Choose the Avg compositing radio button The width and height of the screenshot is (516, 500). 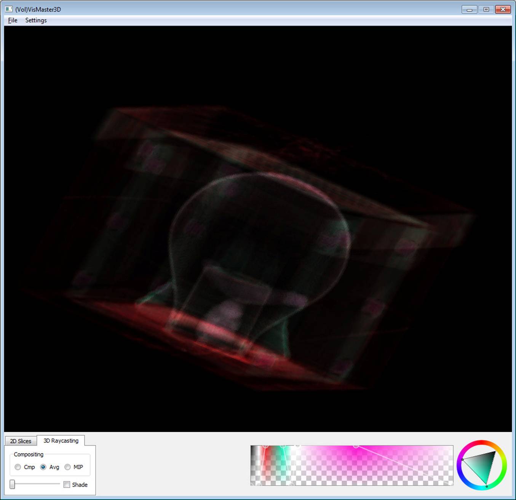[43, 467]
